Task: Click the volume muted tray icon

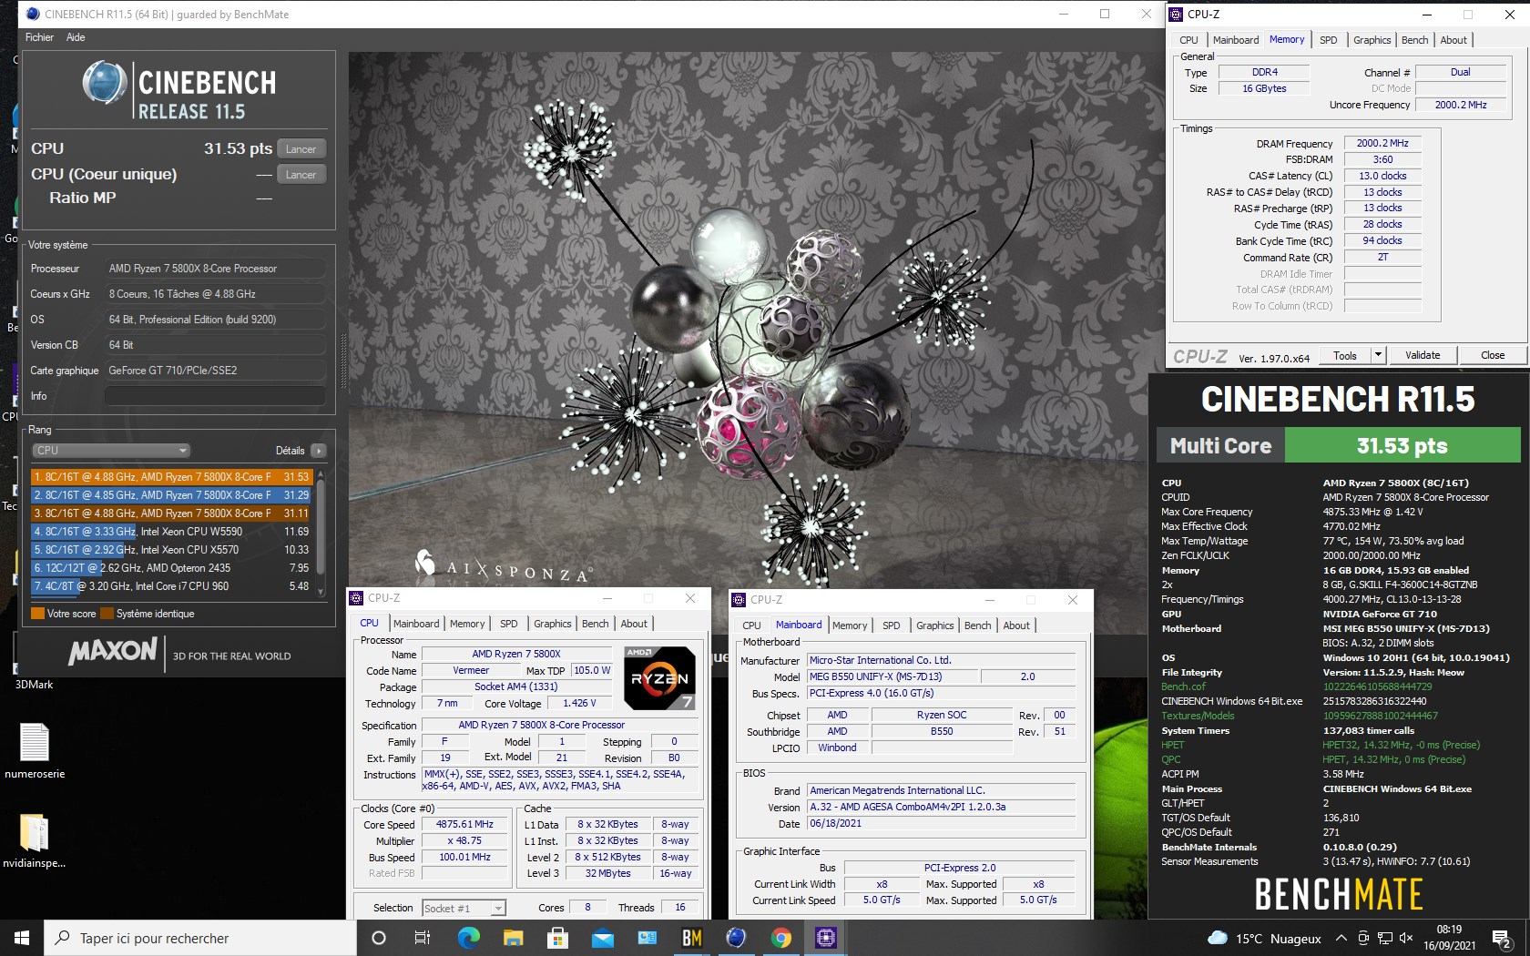Action: (1406, 938)
